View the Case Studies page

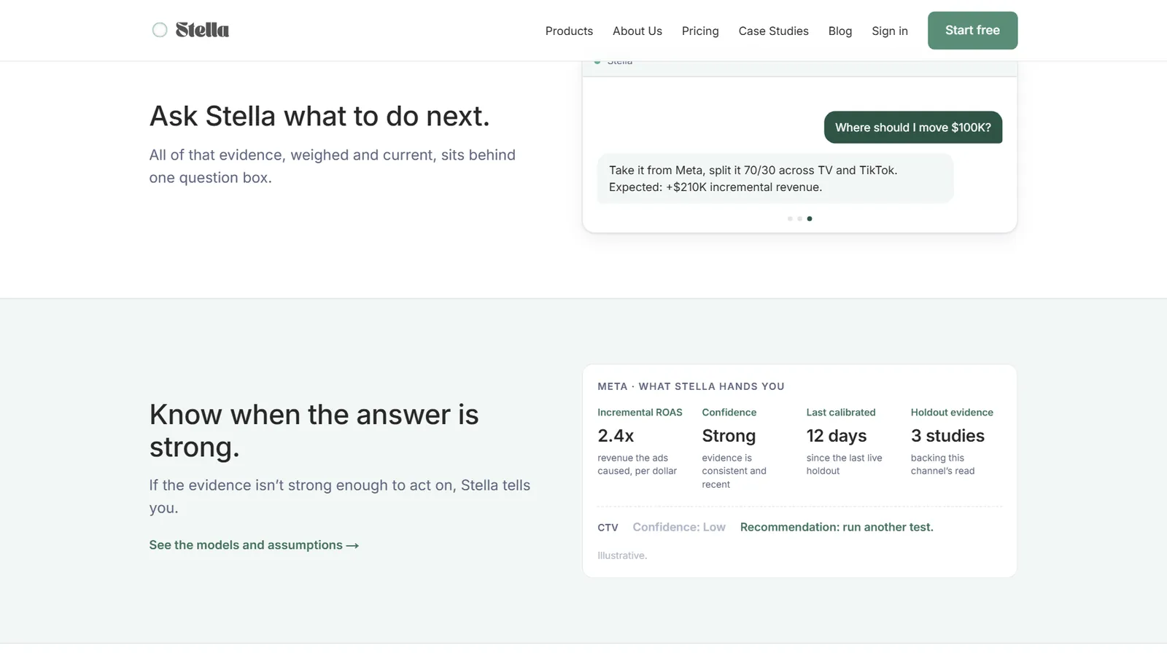(773, 31)
